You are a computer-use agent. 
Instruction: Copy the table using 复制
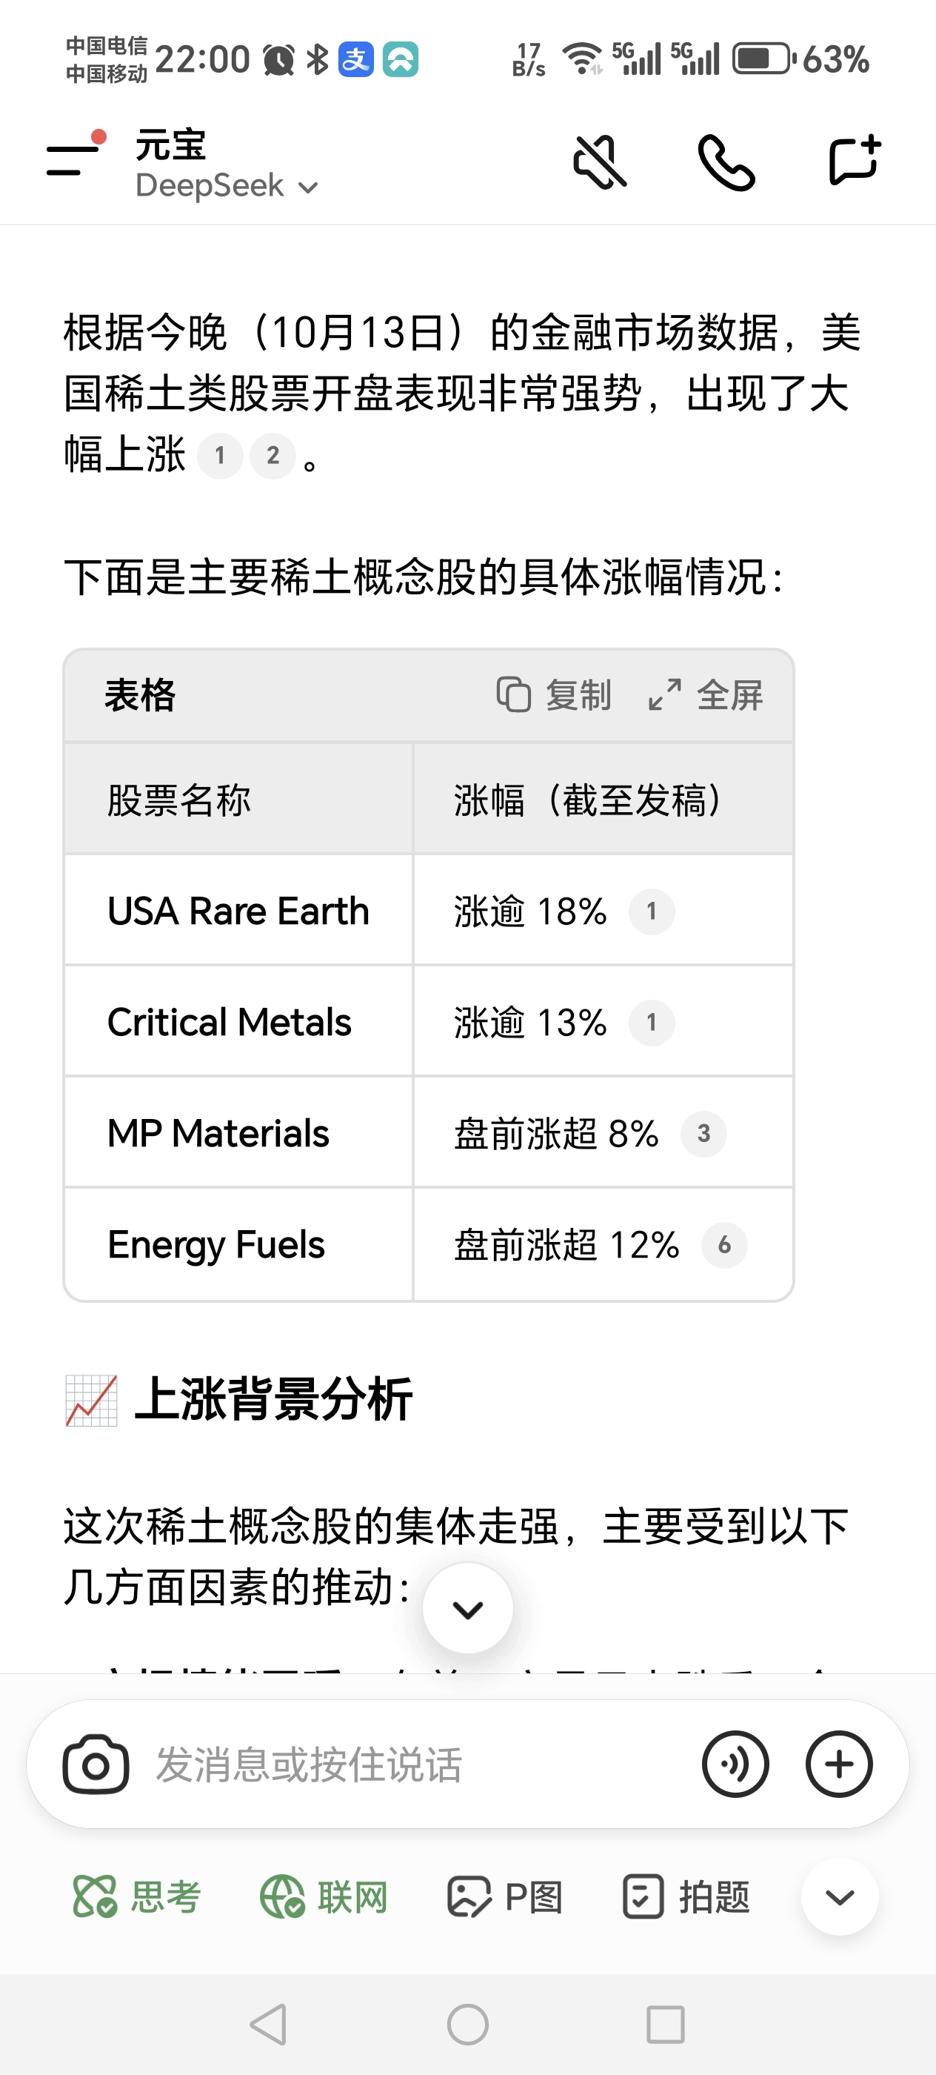point(554,694)
